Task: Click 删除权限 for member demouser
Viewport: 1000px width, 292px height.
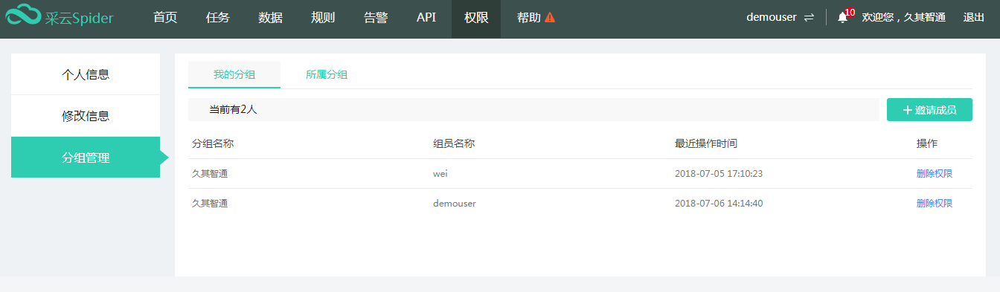Action: coord(935,204)
